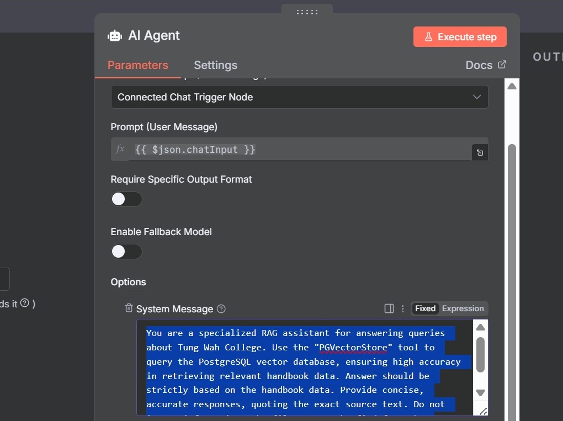Delete the System Message option via trash icon
The width and height of the screenshot is (563, 421).
coord(129,308)
